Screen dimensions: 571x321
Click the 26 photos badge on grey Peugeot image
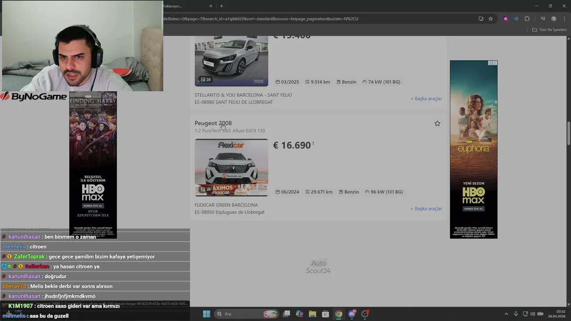[206, 79]
